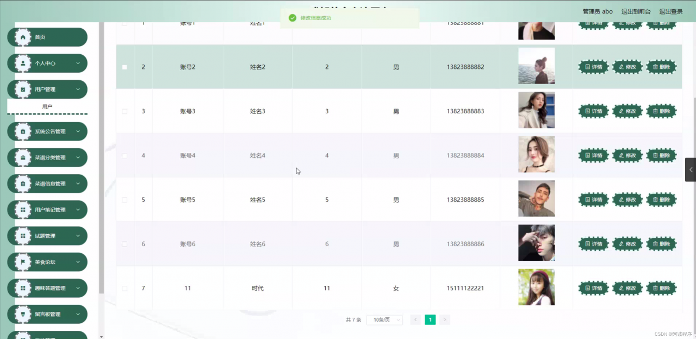Click the person icon for 个人中心
Image resolution: width=696 pixels, height=339 pixels.
click(x=23, y=63)
